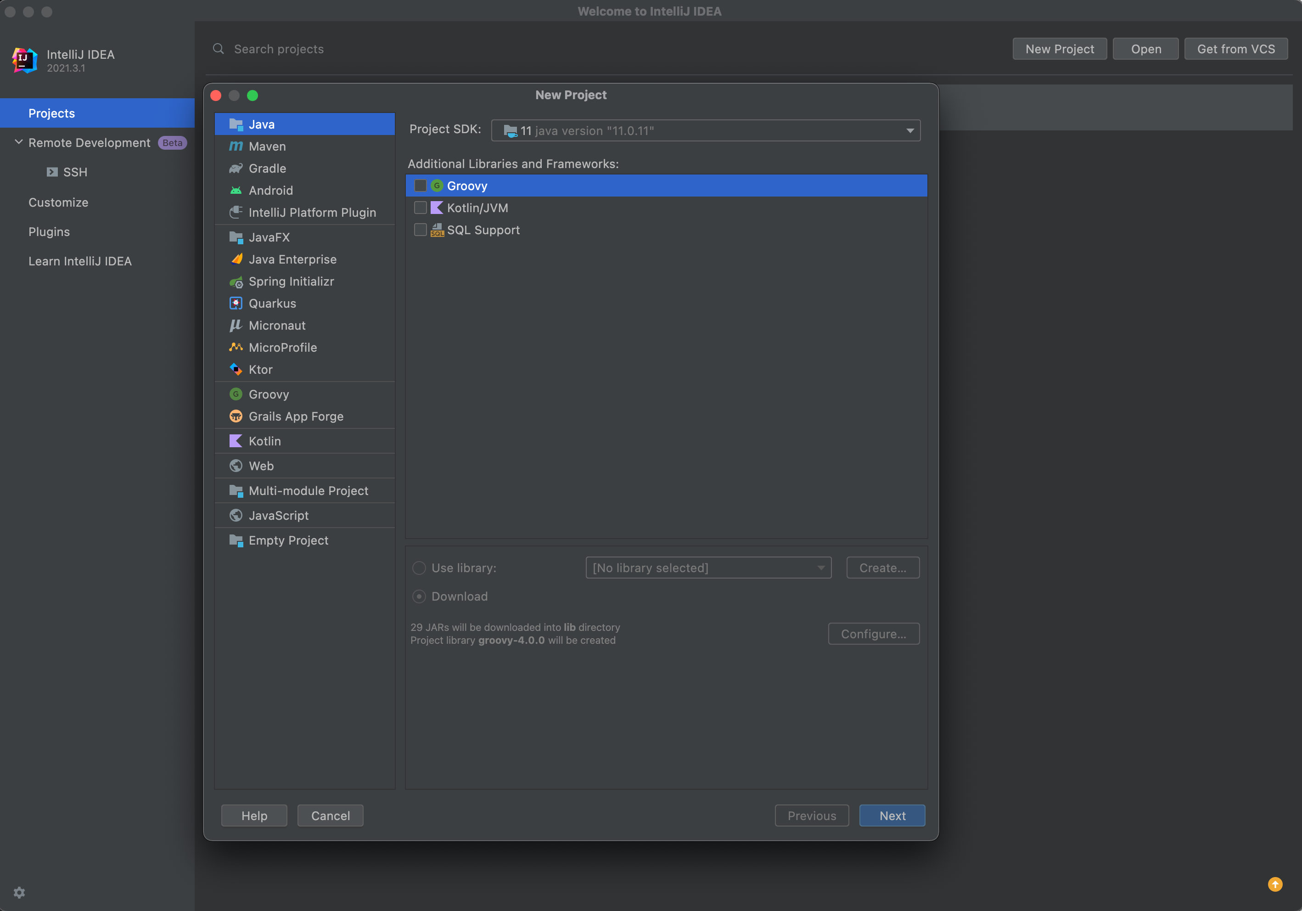Image resolution: width=1302 pixels, height=911 pixels.
Task: Click the Search projects field
Action: pyautogui.click(x=278, y=49)
